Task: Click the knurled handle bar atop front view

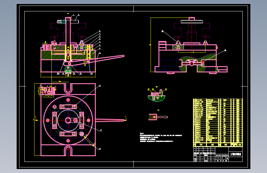Action: pos(68,22)
